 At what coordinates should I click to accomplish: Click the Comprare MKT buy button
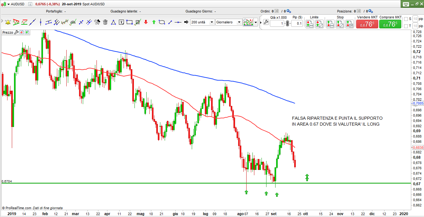click(390, 24)
